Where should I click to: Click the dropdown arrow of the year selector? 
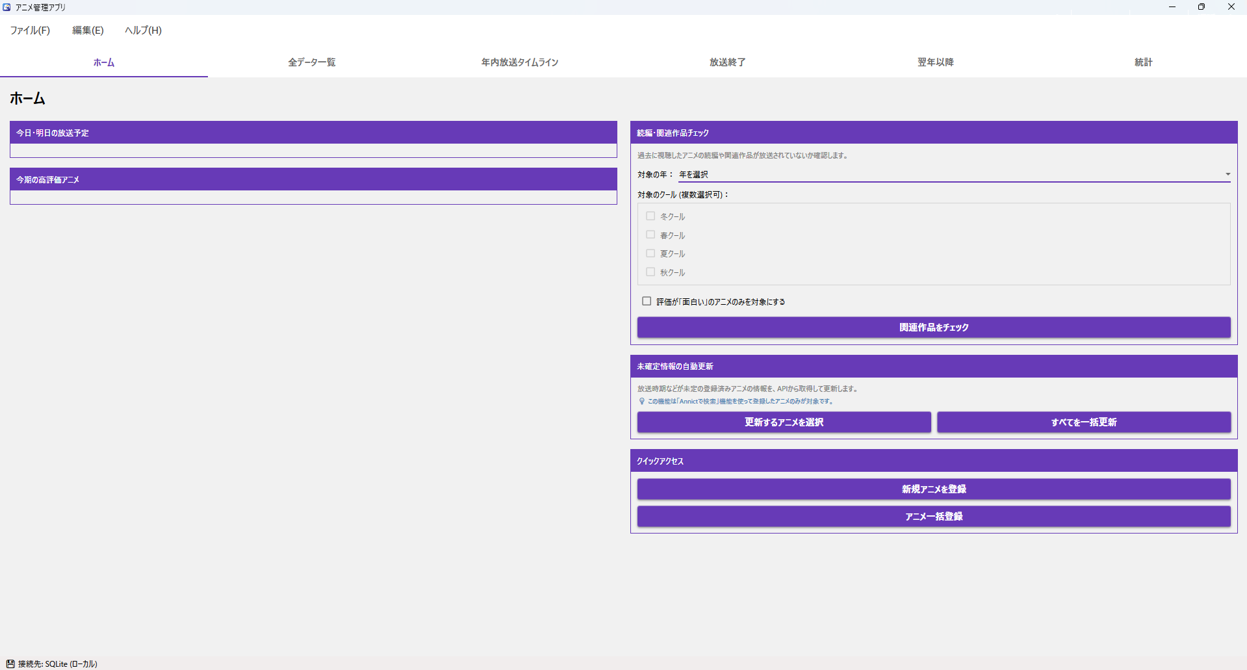tap(1228, 174)
